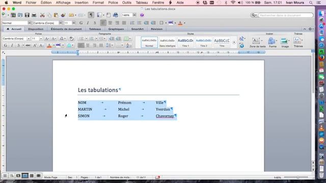The image size is (326, 183).
Task: Open the SmartArt ribbon tab
Action: click(137, 29)
